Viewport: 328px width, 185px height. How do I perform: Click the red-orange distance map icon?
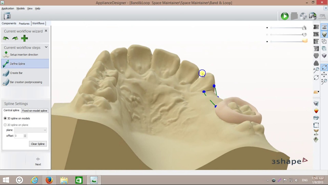pos(316,111)
